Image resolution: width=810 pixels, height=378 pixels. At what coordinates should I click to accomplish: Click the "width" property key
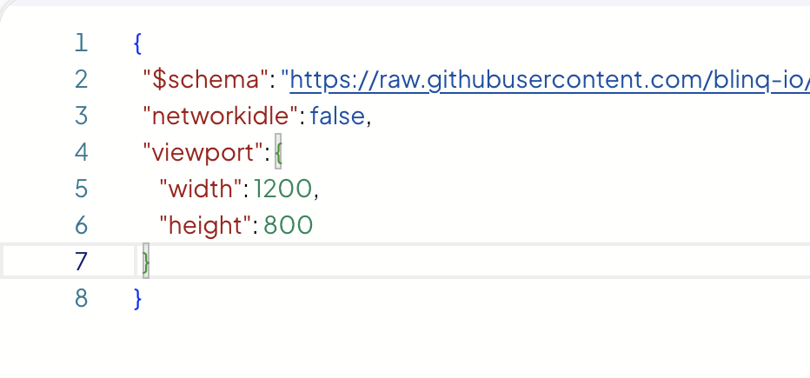(202, 189)
